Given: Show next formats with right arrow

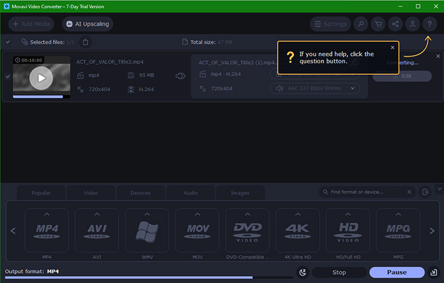Looking at the screenshot, I should click(432, 231).
